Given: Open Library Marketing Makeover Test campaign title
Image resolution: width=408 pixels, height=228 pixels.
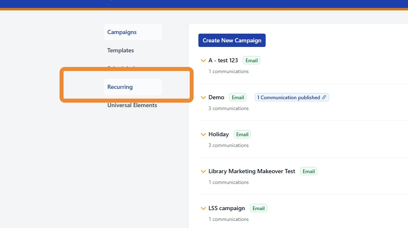Looking at the screenshot, I should (252, 171).
